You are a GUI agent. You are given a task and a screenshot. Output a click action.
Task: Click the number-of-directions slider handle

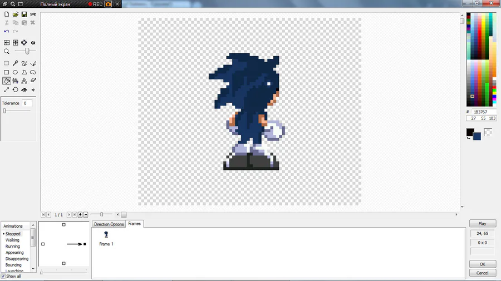click(42, 273)
